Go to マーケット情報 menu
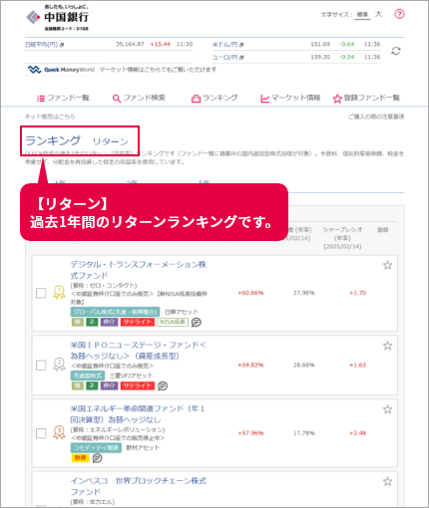 click(x=290, y=98)
